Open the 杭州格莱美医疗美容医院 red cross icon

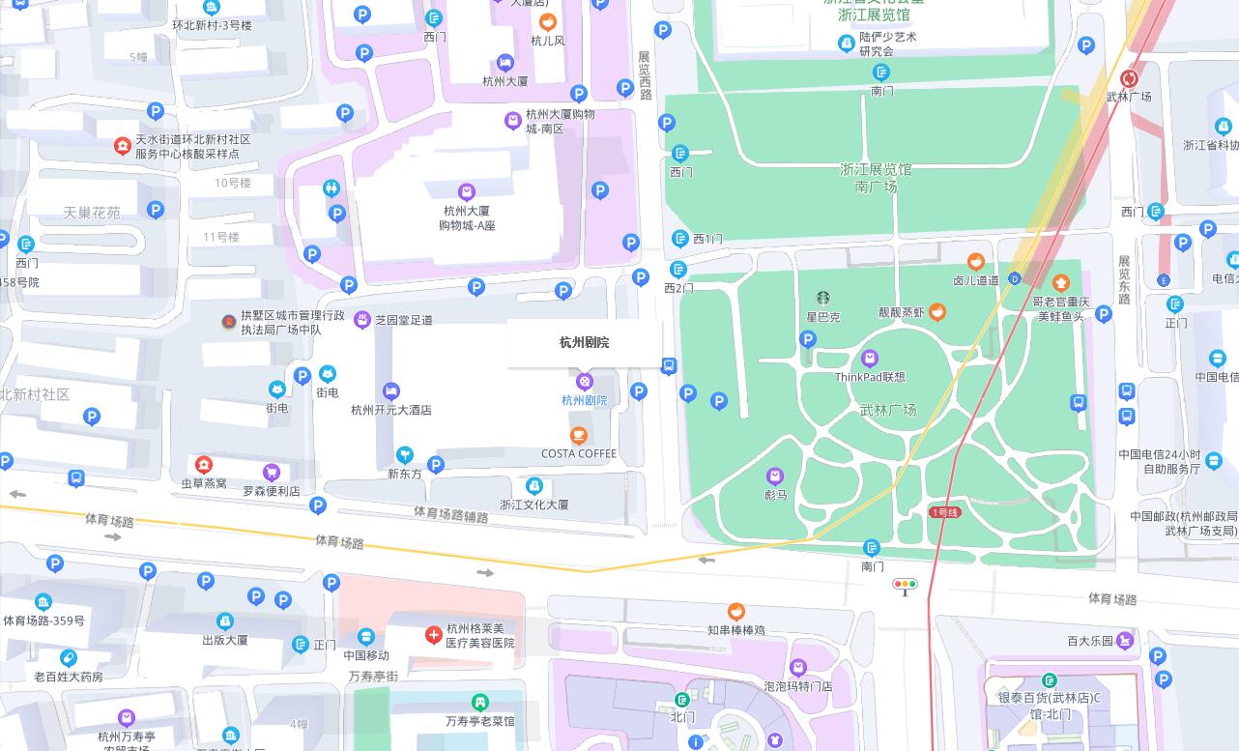[434, 635]
